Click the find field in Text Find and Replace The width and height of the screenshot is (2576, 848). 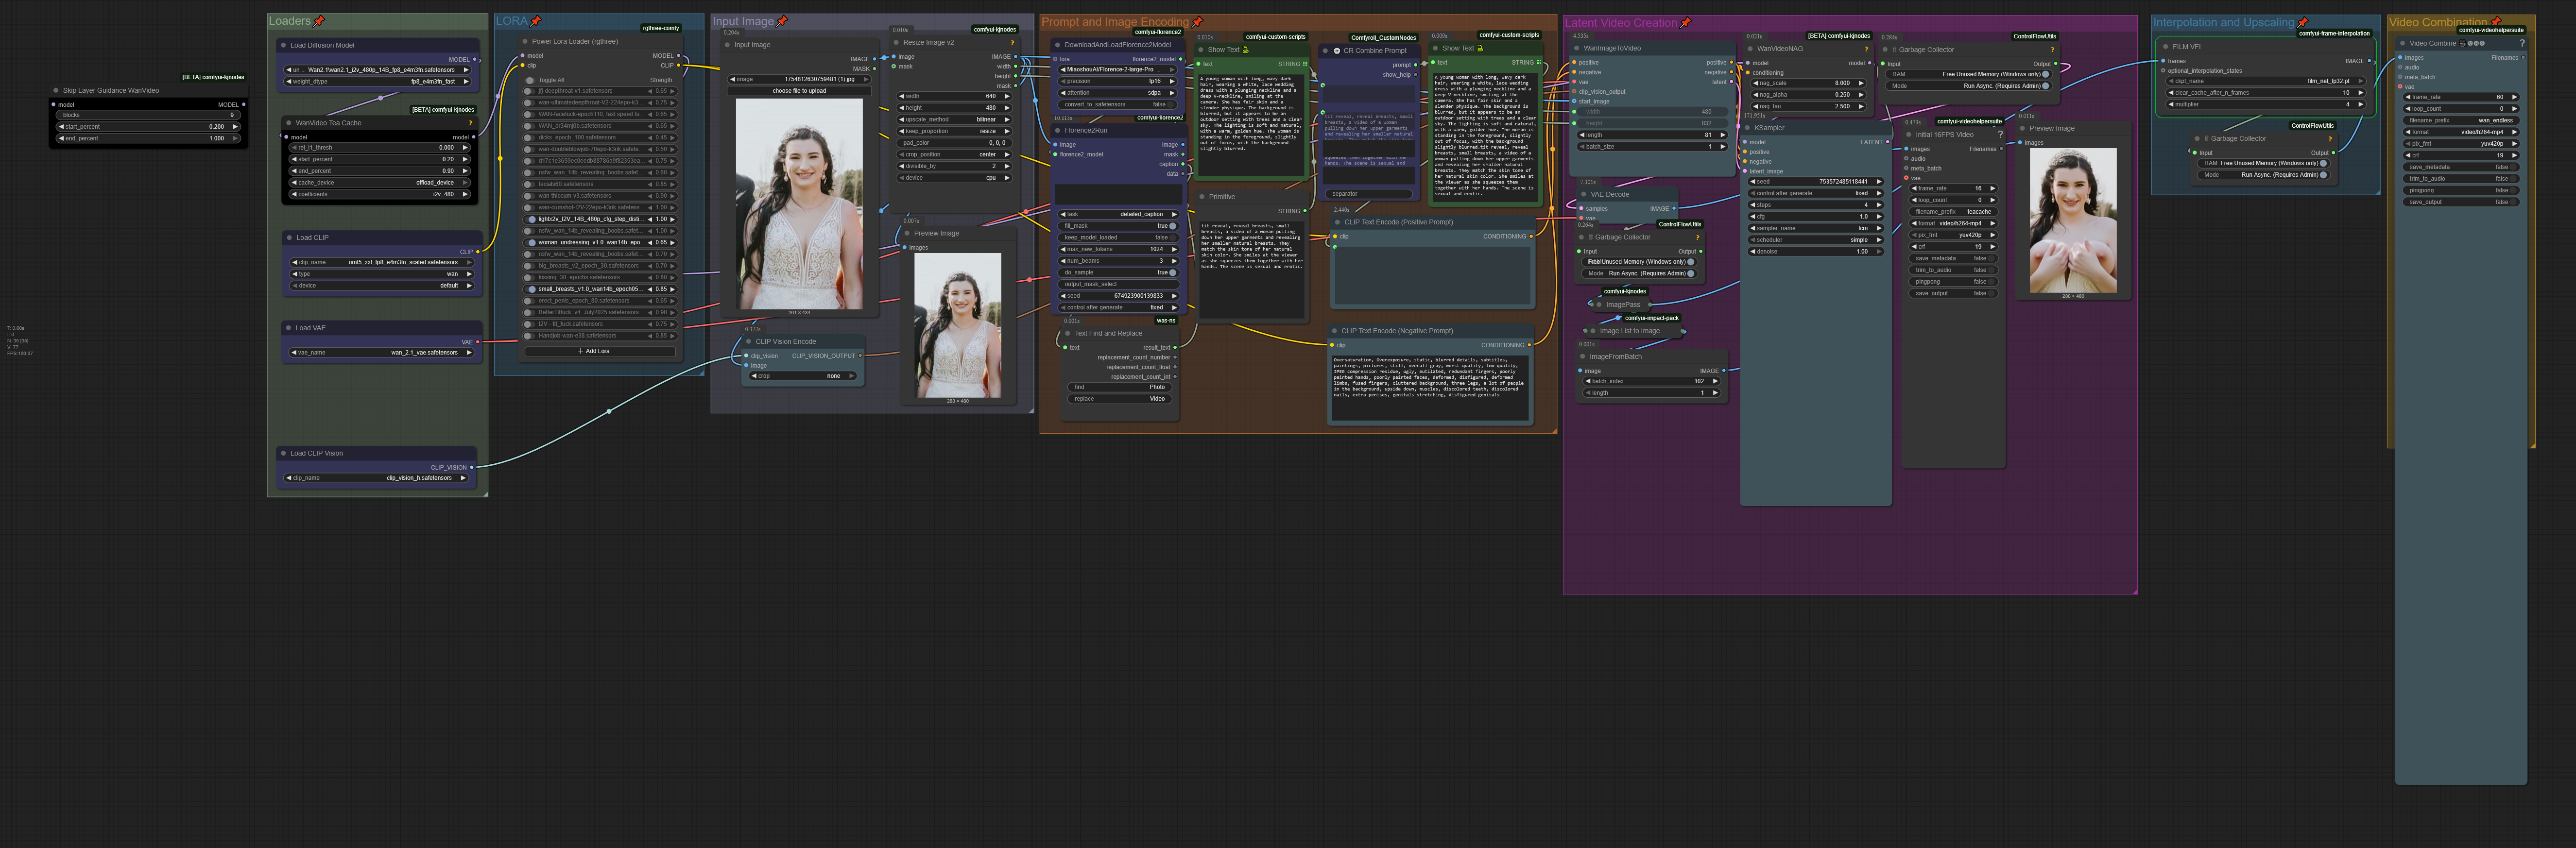click(x=1120, y=387)
